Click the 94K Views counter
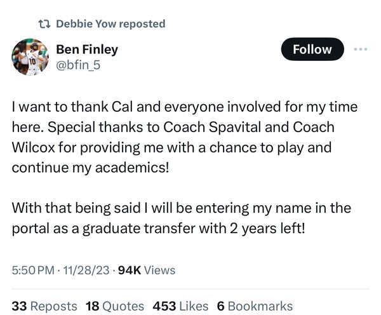Screen dimensions: 381x315 [x=147, y=270]
